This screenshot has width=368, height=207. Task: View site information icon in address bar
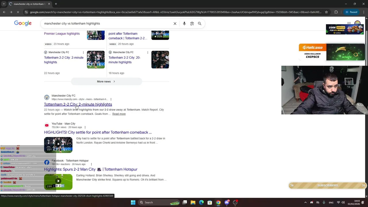click(26, 12)
